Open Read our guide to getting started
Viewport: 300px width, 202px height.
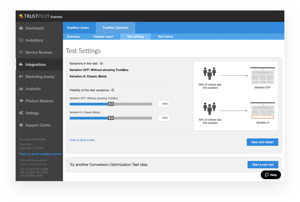(x=40, y=154)
